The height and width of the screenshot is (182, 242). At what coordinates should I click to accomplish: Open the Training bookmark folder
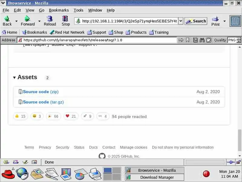[x=159, y=32]
